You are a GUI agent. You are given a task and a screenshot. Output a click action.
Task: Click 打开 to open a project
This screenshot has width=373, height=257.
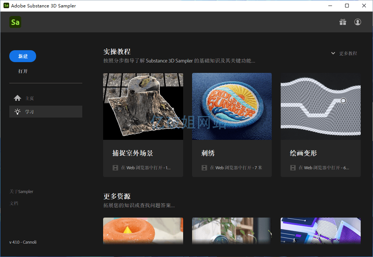(23, 71)
